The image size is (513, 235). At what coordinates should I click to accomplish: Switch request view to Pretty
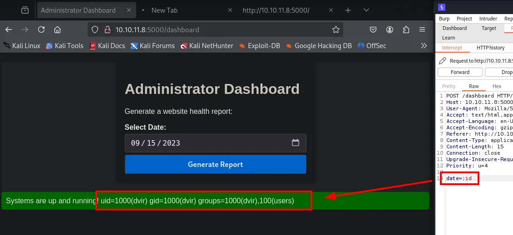click(x=449, y=86)
